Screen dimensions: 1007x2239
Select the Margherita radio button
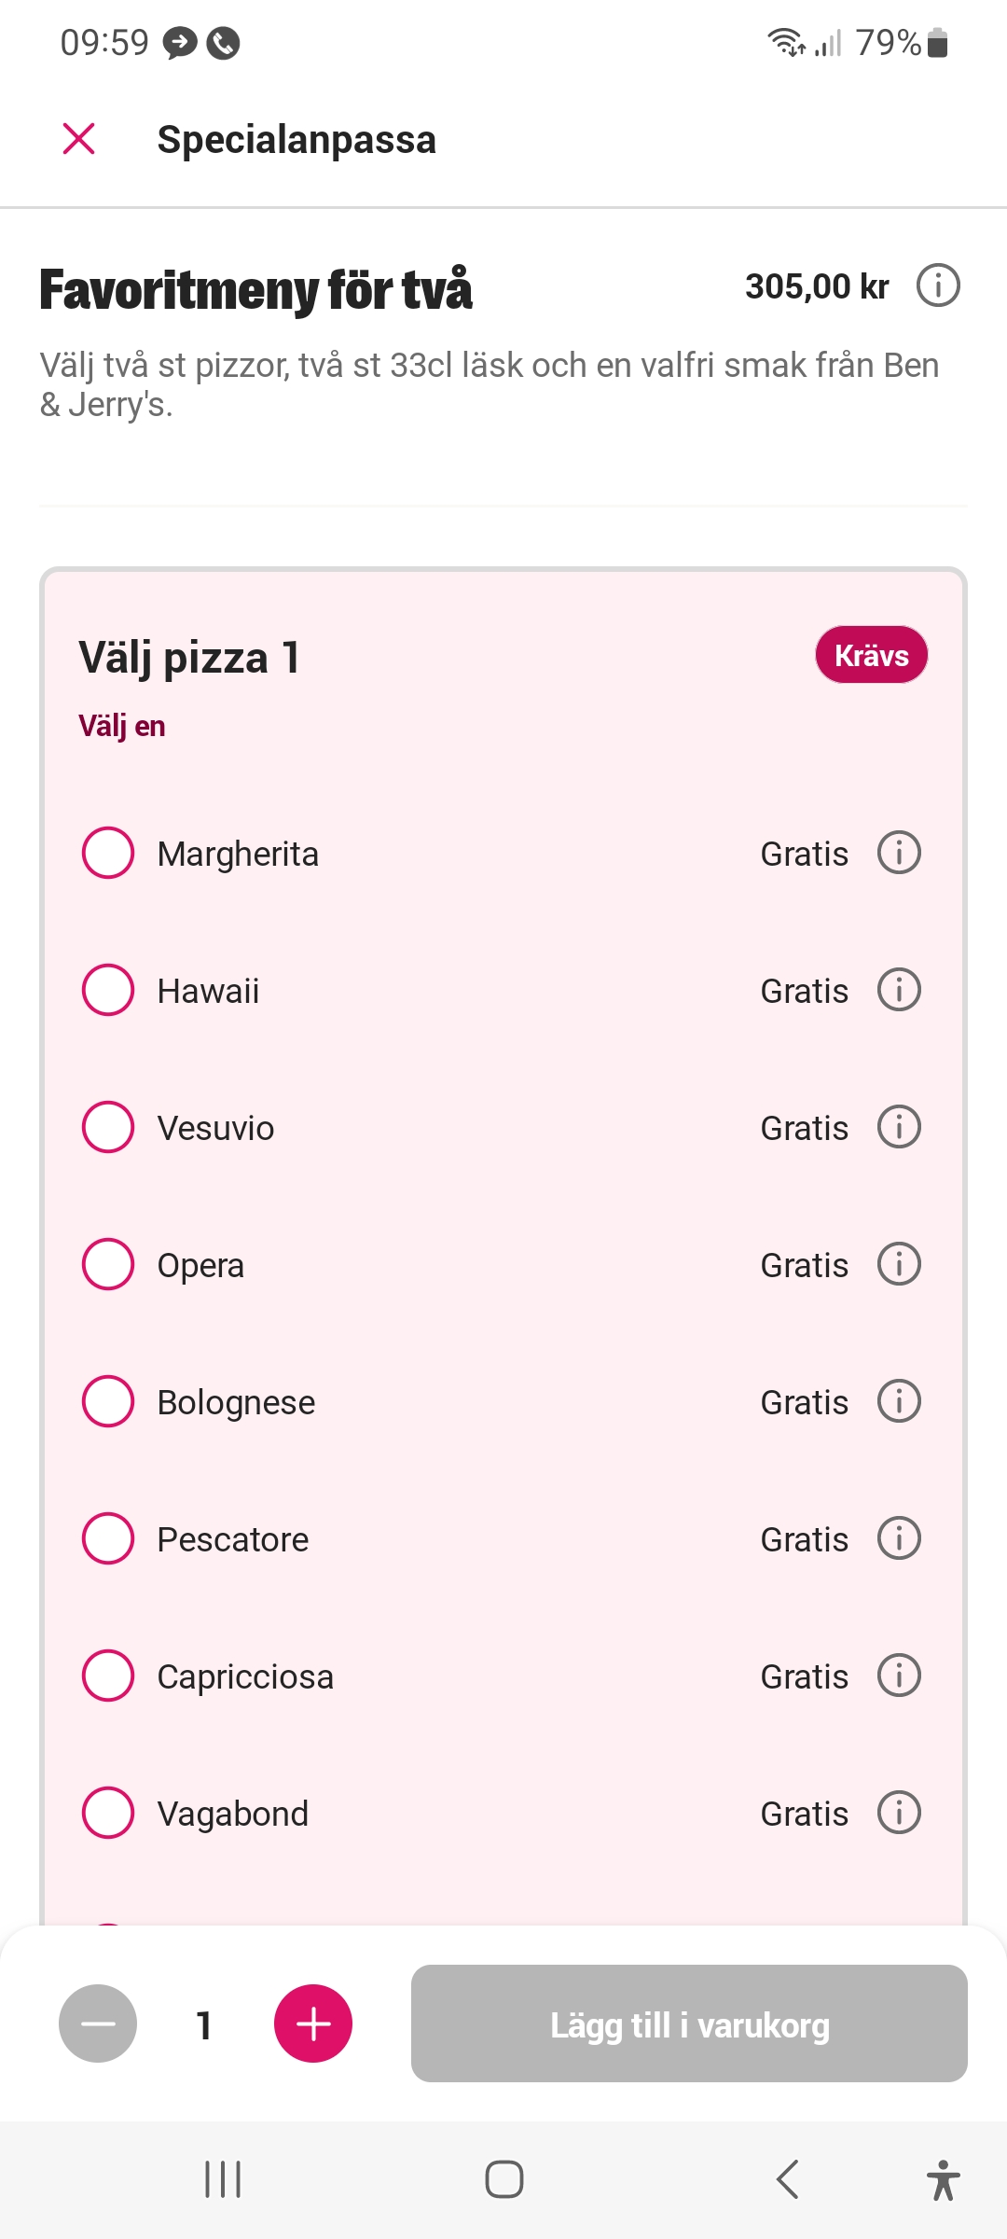pyautogui.click(x=108, y=853)
